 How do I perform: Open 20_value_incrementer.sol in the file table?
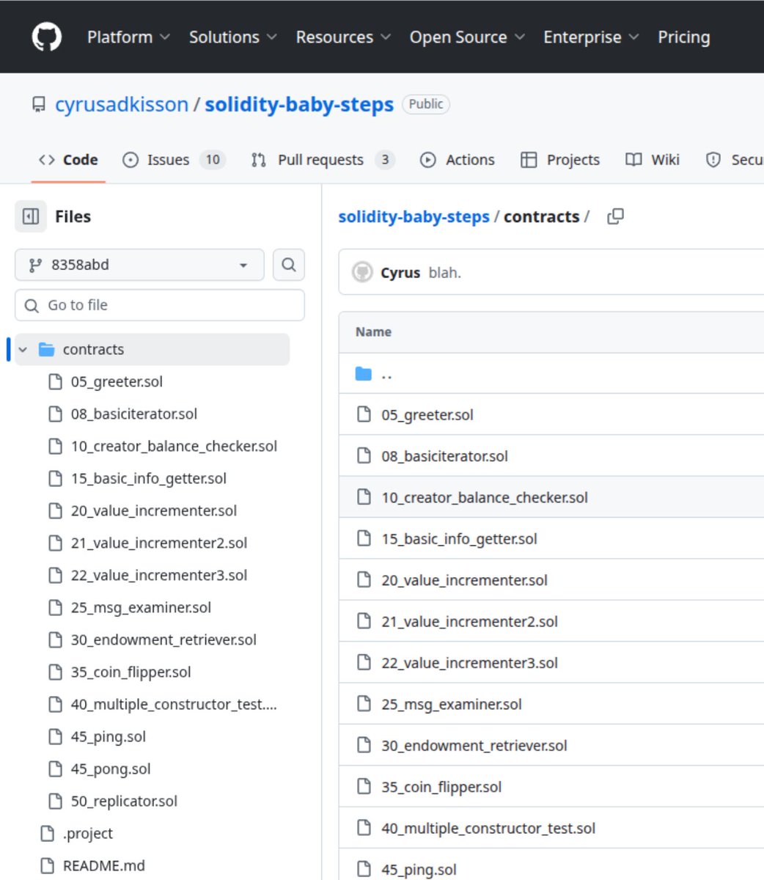[464, 580]
